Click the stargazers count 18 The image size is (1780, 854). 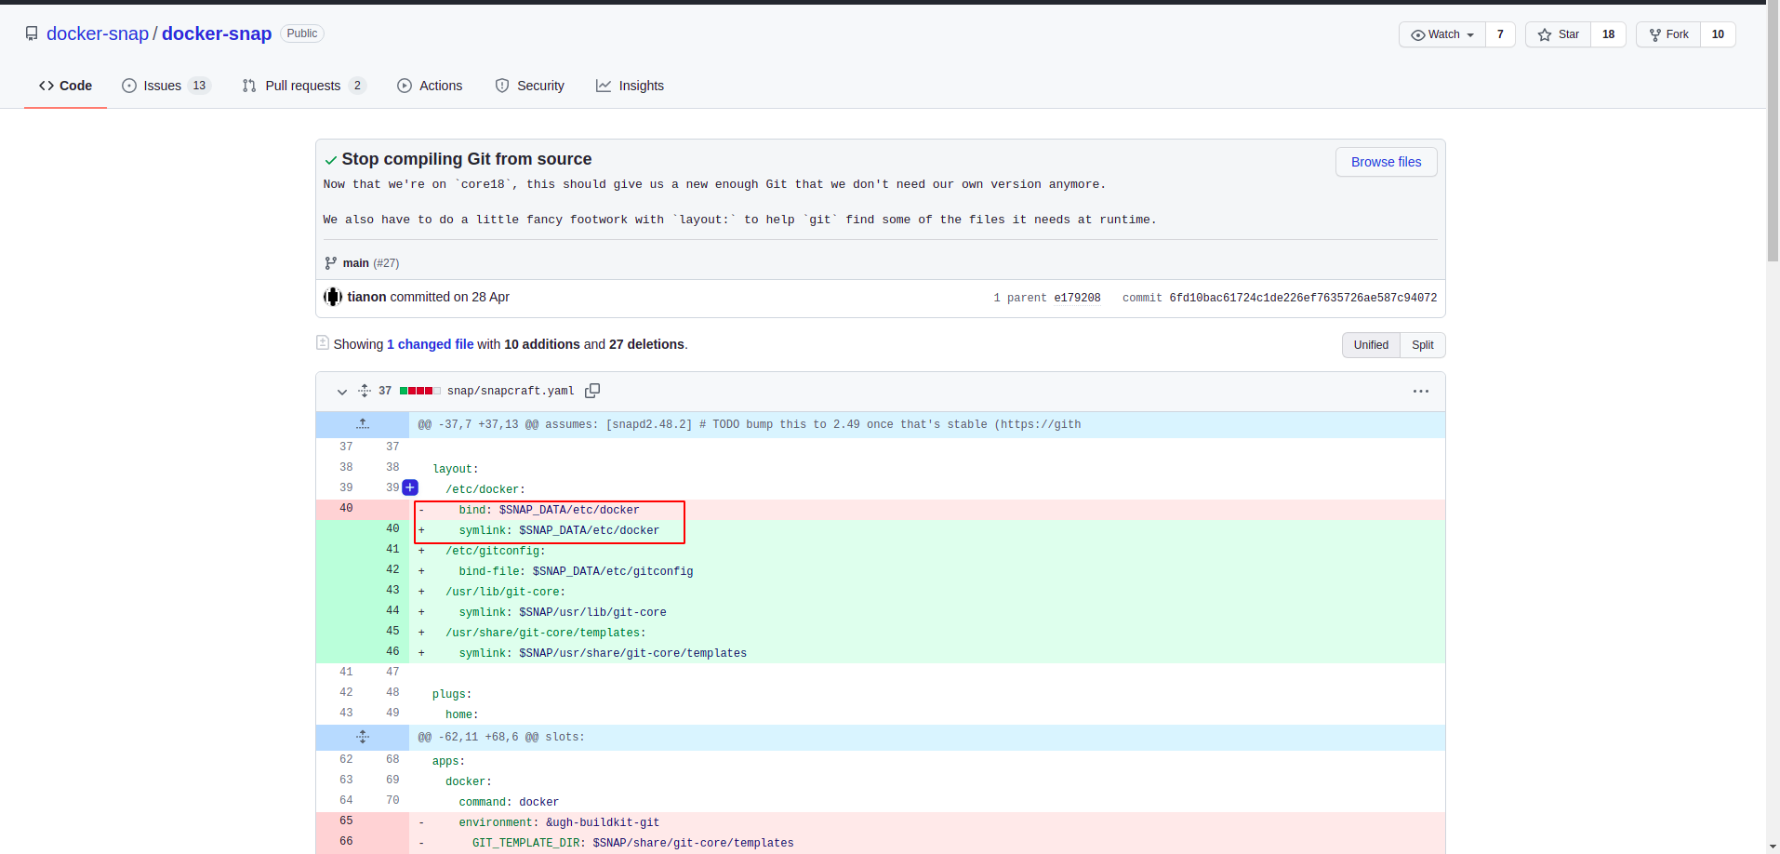tap(1608, 34)
